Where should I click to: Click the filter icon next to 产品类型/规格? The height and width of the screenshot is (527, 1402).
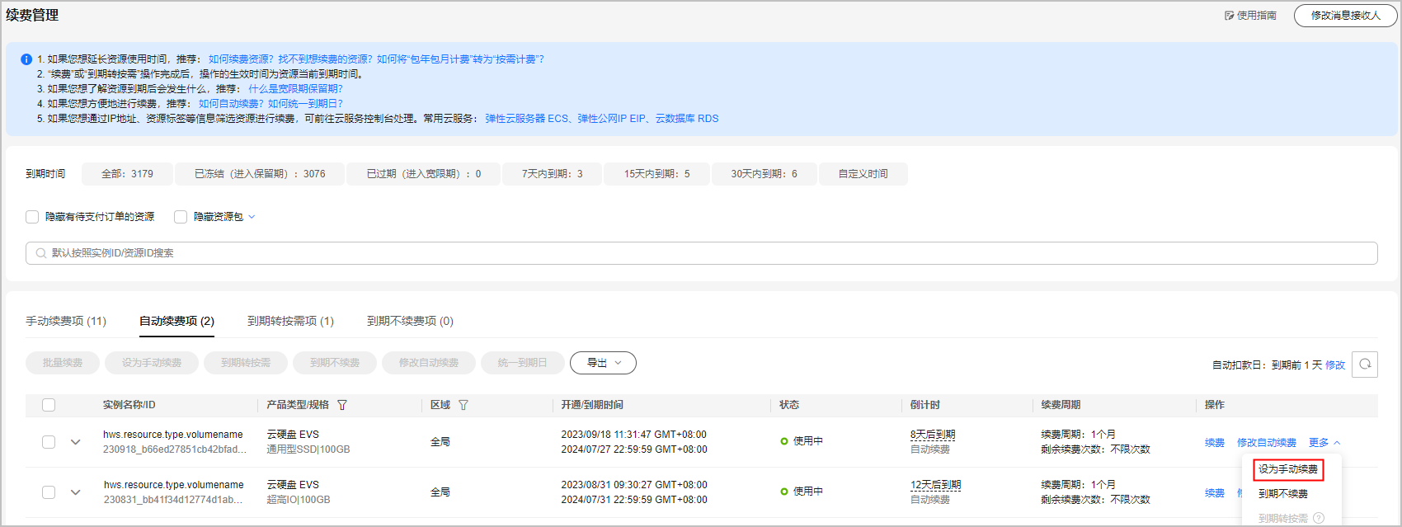tap(342, 405)
